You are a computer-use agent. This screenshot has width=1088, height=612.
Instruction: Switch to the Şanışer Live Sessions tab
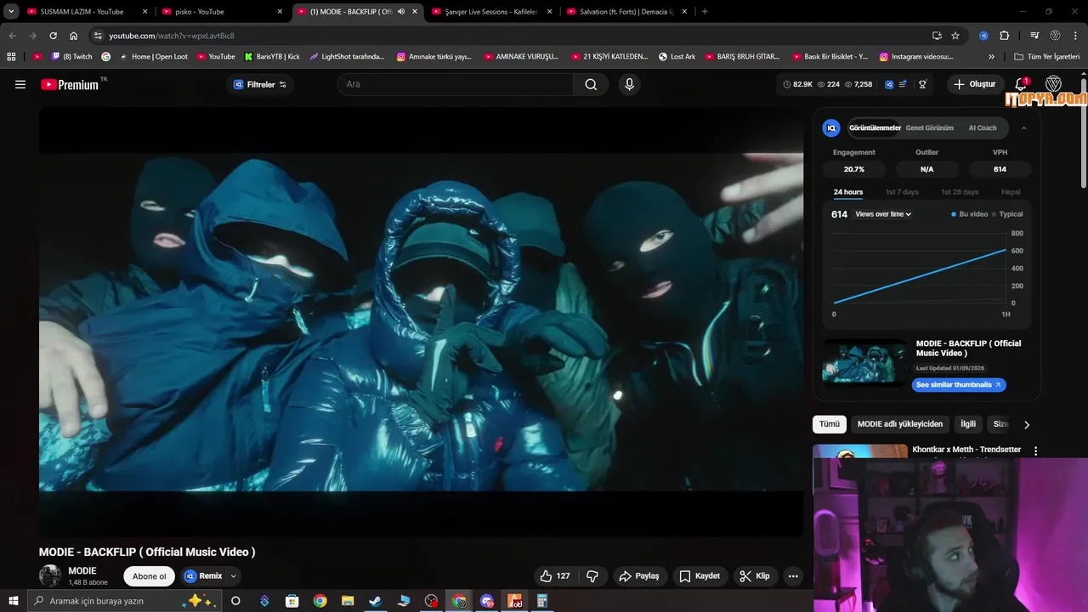491,12
